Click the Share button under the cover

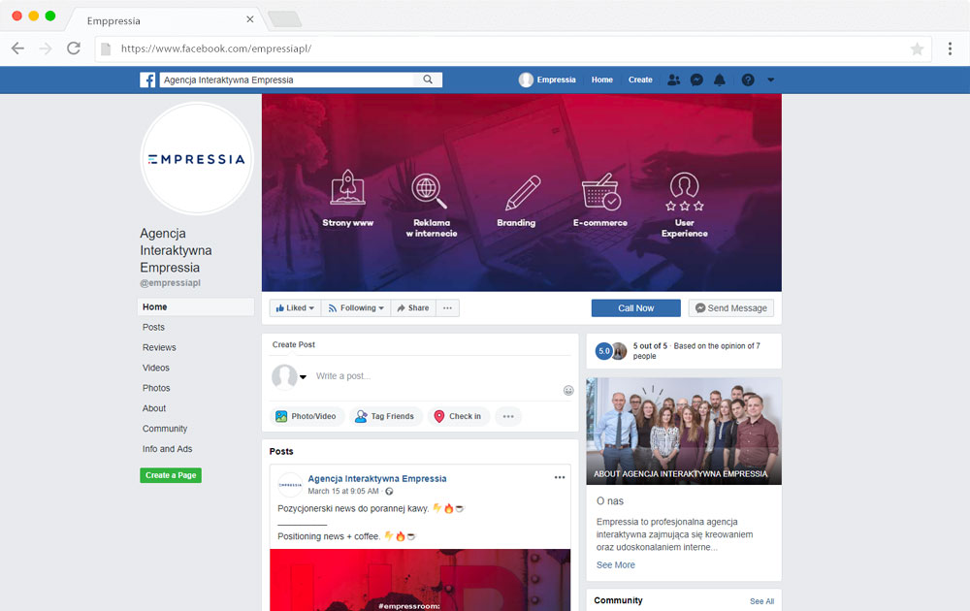click(x=413, y=308)
